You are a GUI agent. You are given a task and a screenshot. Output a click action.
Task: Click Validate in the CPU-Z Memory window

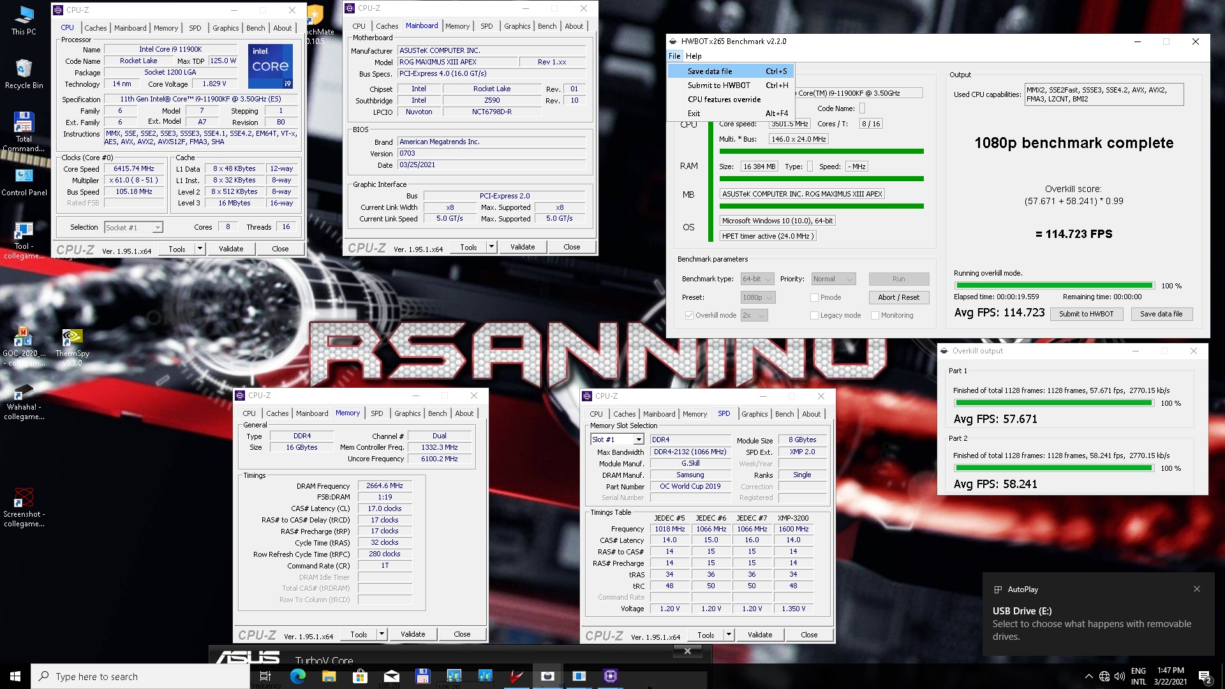click(x=413, y=634)
